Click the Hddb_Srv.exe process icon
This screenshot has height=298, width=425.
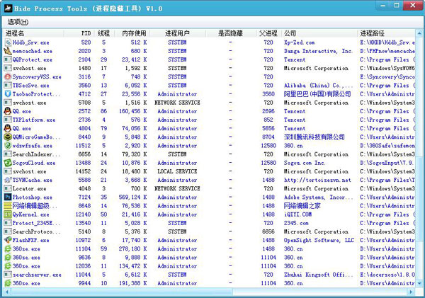[8, 42]
